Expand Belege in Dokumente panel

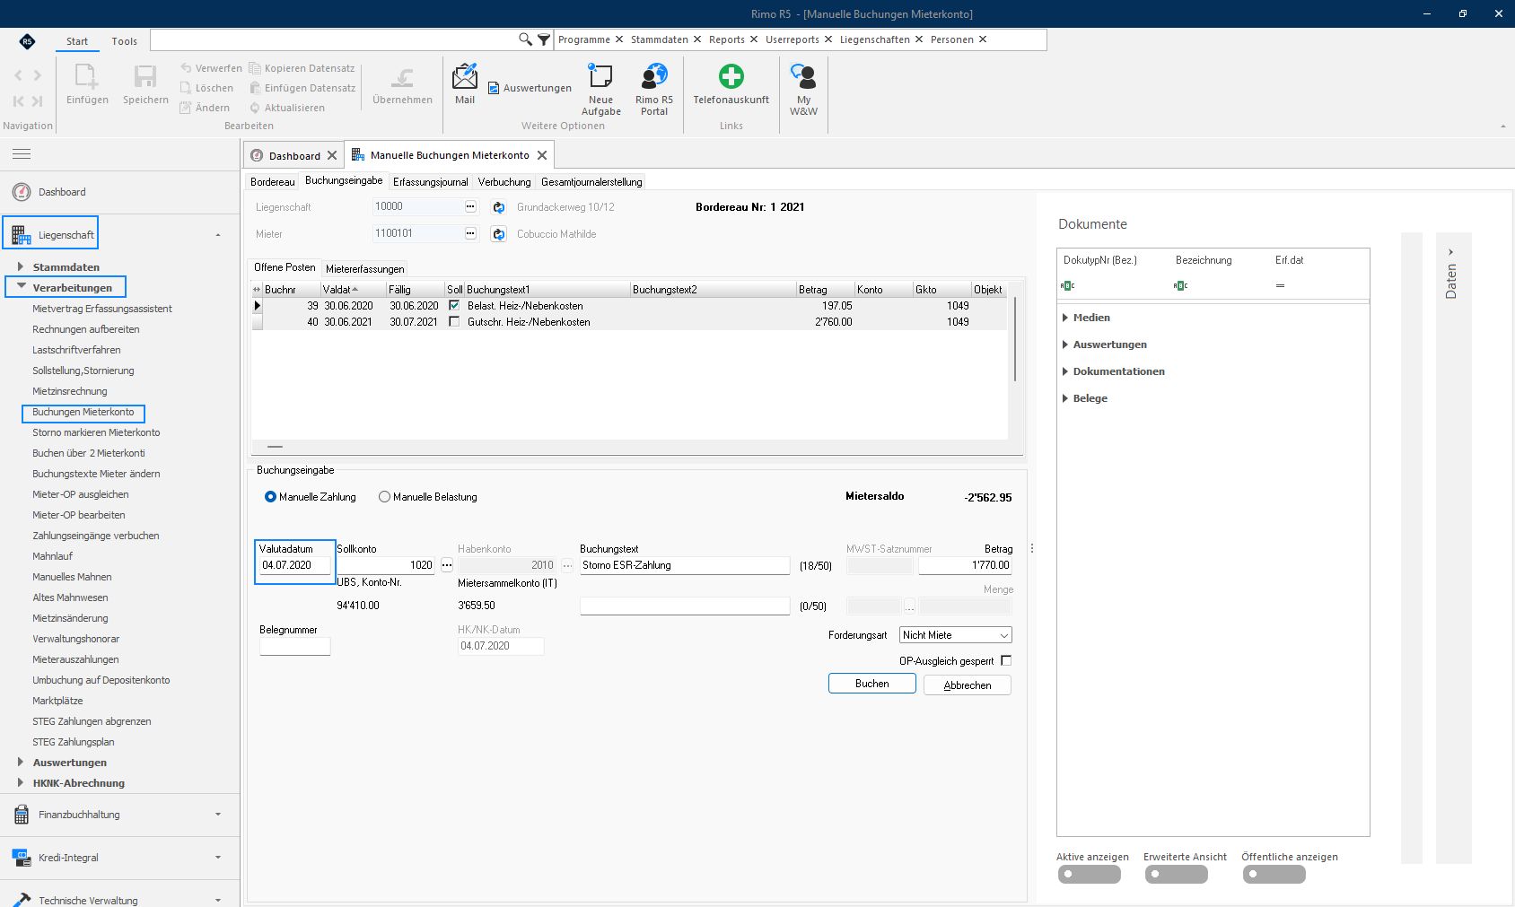click(x=1065, y=398)
